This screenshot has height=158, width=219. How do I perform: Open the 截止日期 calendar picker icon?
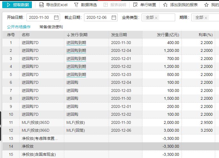(x=114, y=17)
